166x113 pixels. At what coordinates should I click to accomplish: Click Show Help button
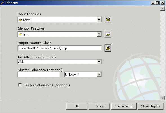(x=151, y=106)
